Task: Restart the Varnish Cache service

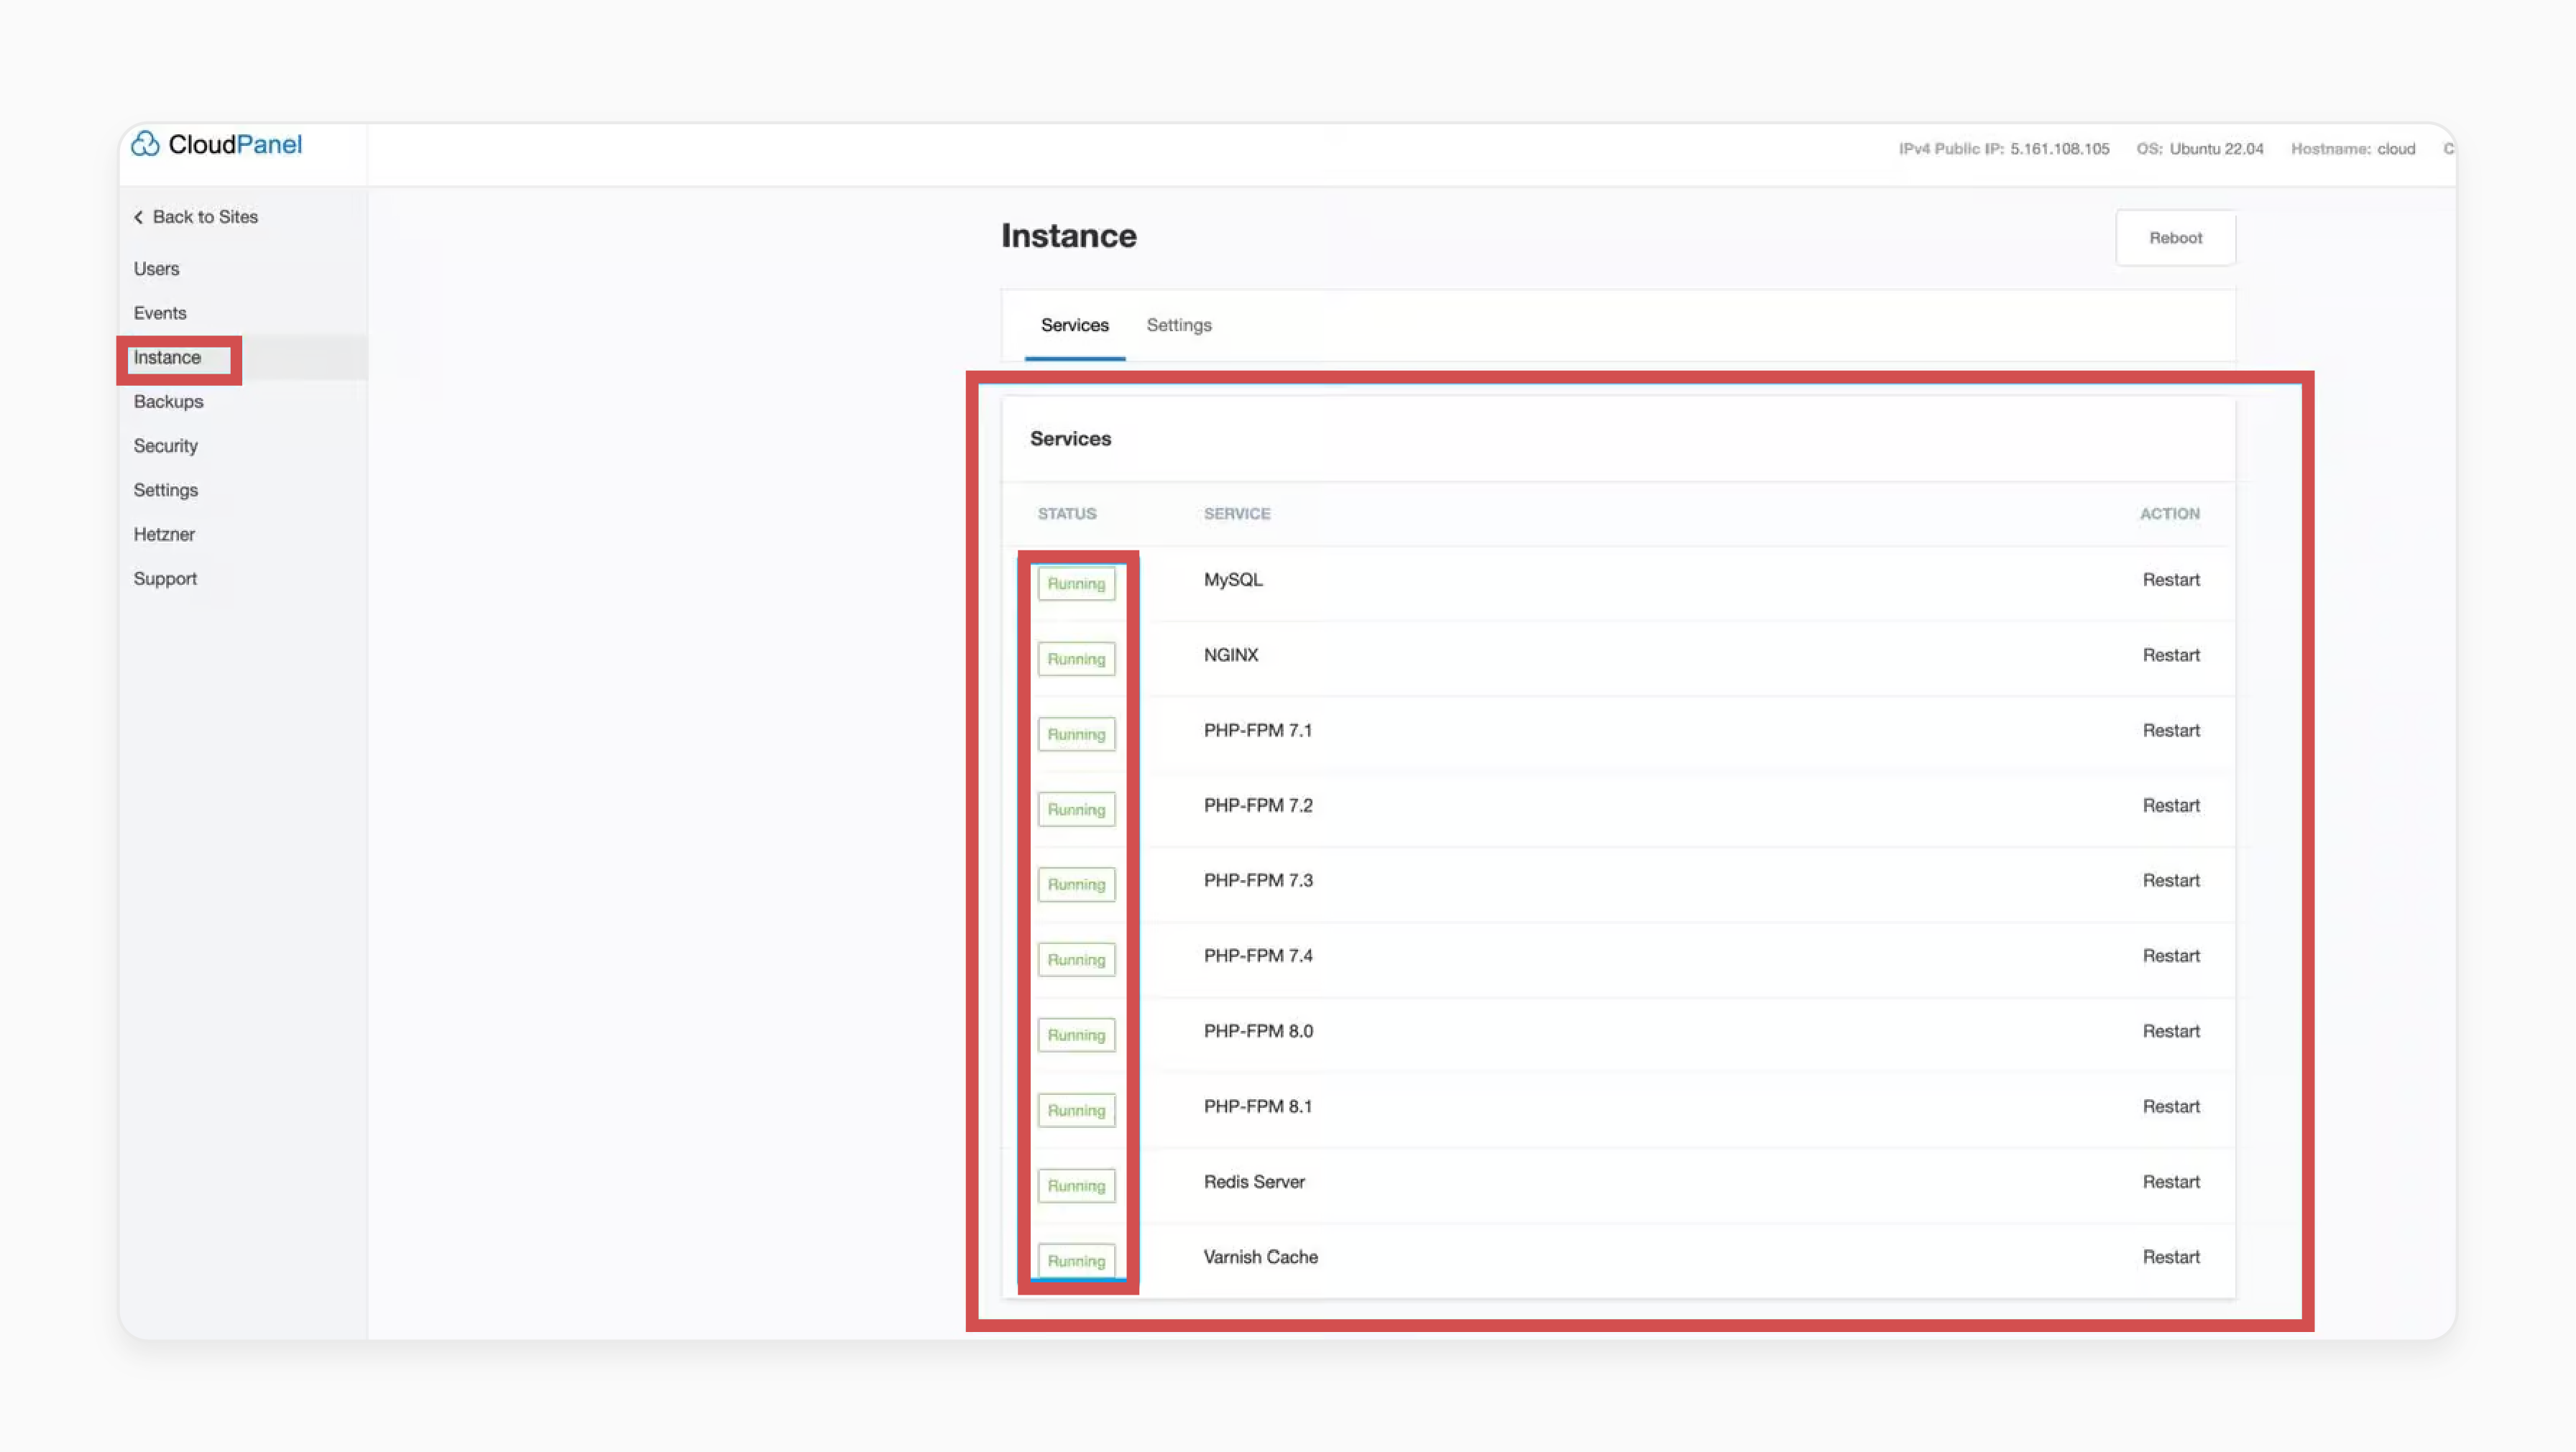Action: pos(2171,1257)
